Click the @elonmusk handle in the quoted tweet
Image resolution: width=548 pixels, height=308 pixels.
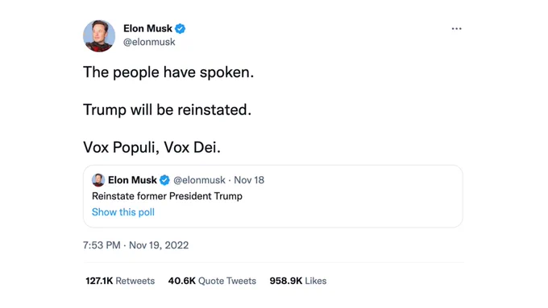click(199, 180)
